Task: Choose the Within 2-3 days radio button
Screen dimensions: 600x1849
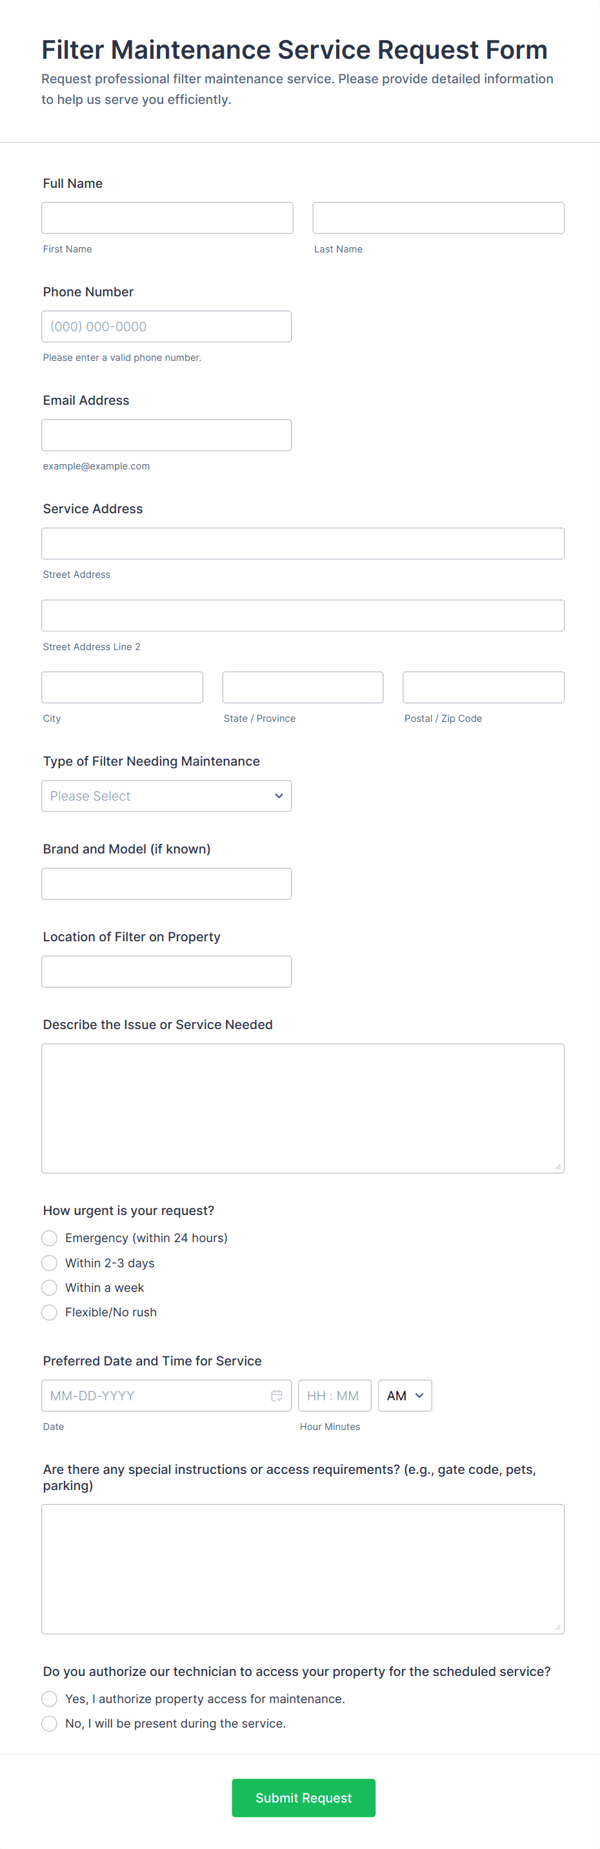Action: tap(50, 1263)
